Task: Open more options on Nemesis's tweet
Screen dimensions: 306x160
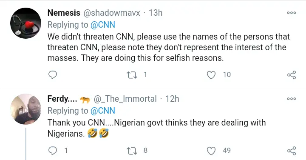Action: coord(292,13)
